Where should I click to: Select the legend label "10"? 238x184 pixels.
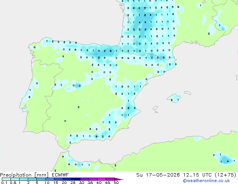[47, 182]
